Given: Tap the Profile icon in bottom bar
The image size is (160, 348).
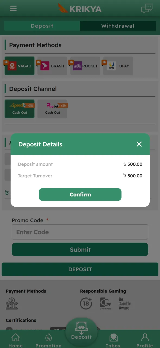Looking at the screenshot, I should point(145,339).
